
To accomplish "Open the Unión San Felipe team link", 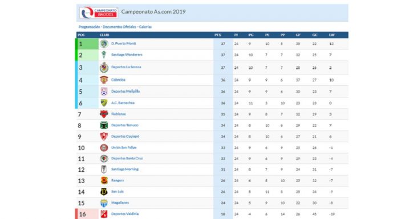I will [124, 147].
